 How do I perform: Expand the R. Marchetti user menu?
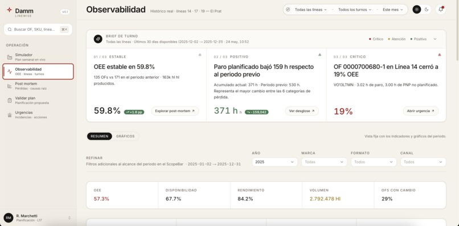click(x=69, y=218)
